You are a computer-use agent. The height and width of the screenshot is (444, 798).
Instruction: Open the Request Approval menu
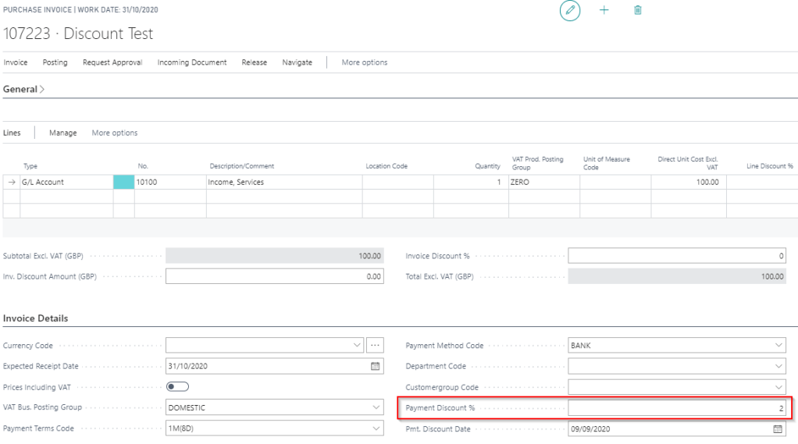click(112, 62)
